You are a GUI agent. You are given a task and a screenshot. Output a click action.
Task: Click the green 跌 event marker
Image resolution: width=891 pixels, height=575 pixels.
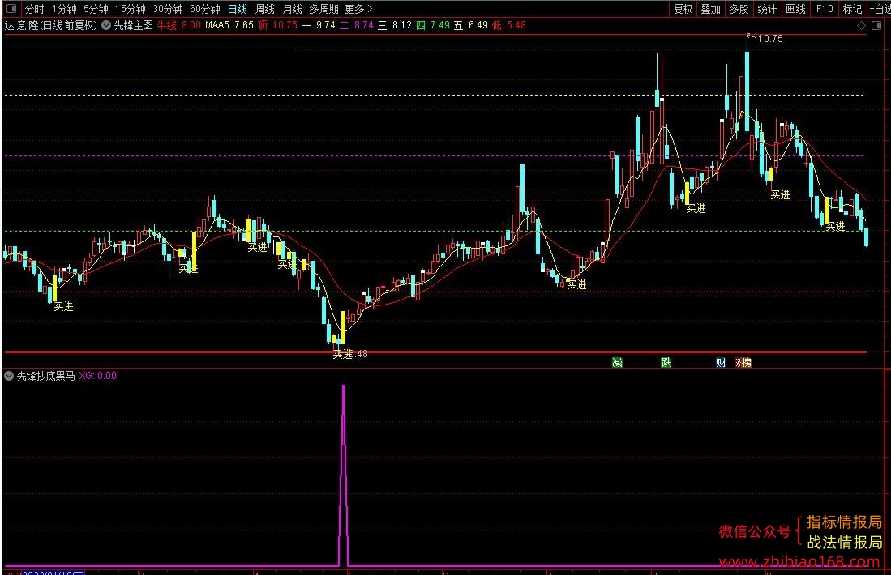[x=666, y=363]
